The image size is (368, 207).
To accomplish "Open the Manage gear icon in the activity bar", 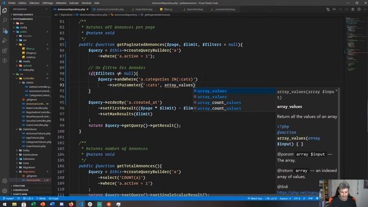I will [x=5, y=191].
